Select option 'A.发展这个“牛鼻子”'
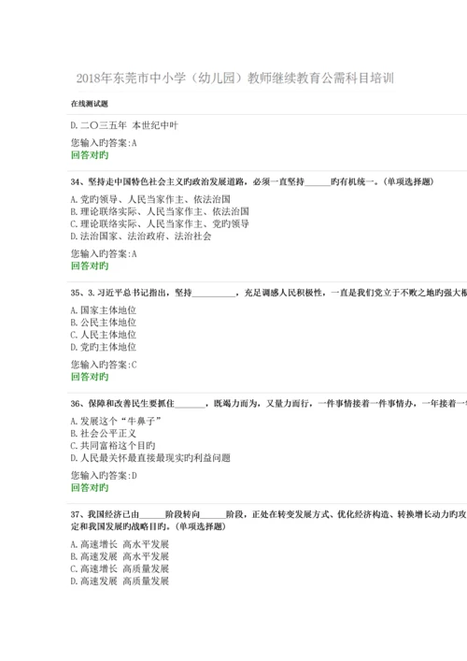The height and width of the screenshot is (661, 467). click(117, 421)
